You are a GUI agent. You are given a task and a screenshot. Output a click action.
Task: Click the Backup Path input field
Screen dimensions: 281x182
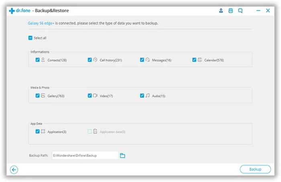pos(85,155)
